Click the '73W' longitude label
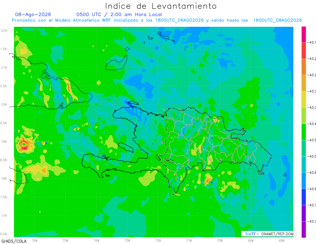The image size is (316, 244). click(127, 240)
